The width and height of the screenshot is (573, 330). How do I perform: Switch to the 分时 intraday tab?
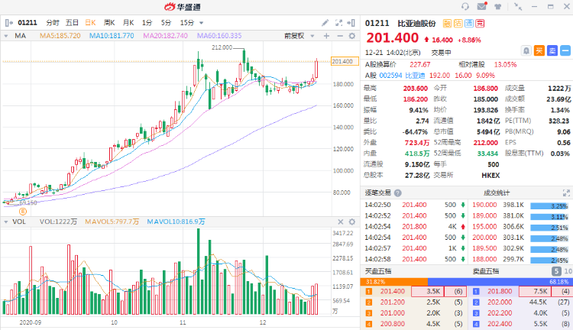point(53,23)
